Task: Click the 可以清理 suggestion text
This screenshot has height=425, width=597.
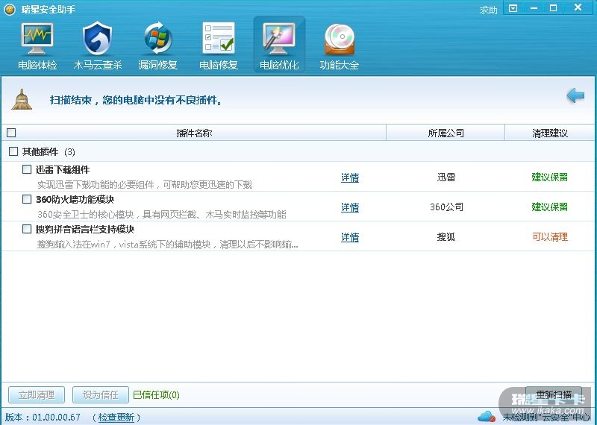Action: pos(550,236)
